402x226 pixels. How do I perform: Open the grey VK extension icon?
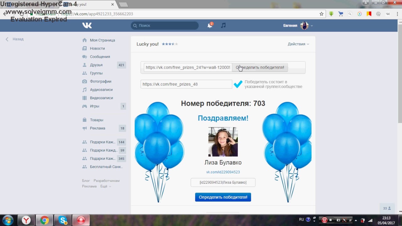(388, 14)
